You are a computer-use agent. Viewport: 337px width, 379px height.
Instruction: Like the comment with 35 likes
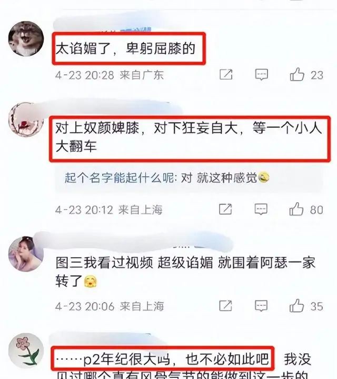click(296, 306)
